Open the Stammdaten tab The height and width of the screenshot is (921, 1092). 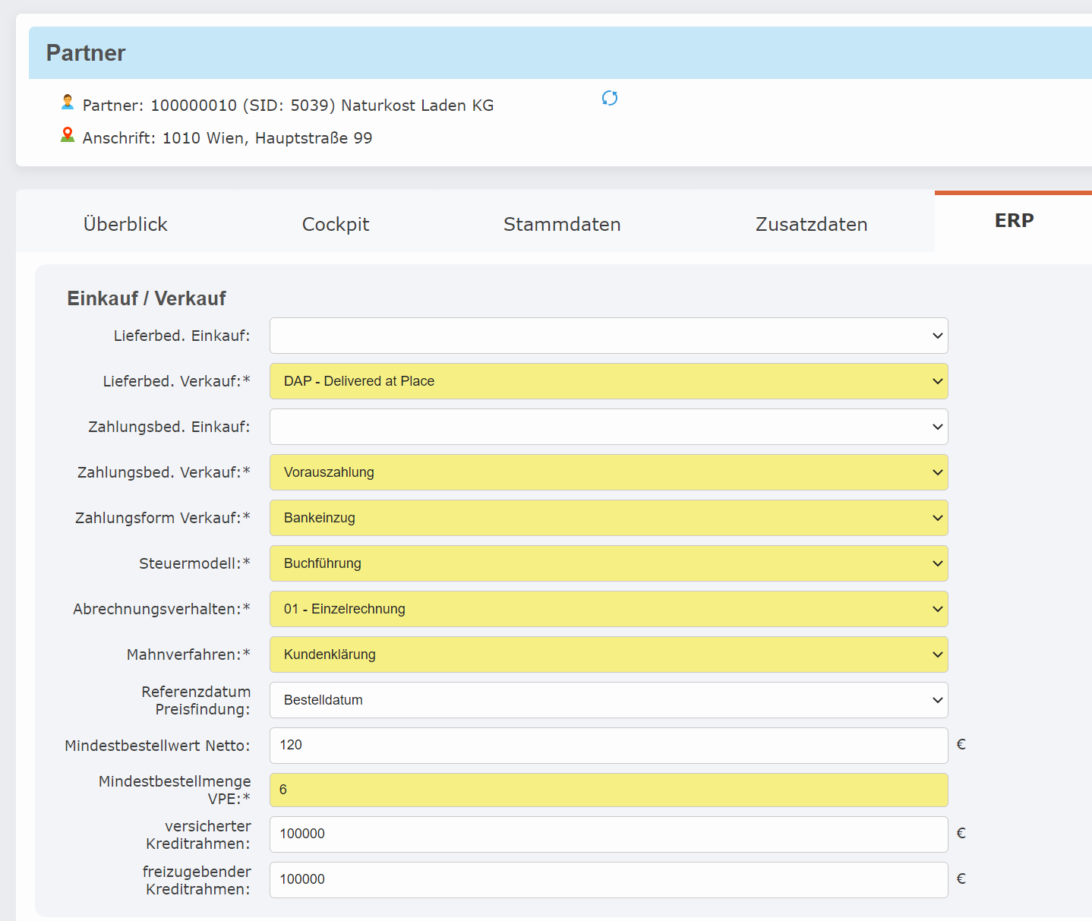[562, 224]
